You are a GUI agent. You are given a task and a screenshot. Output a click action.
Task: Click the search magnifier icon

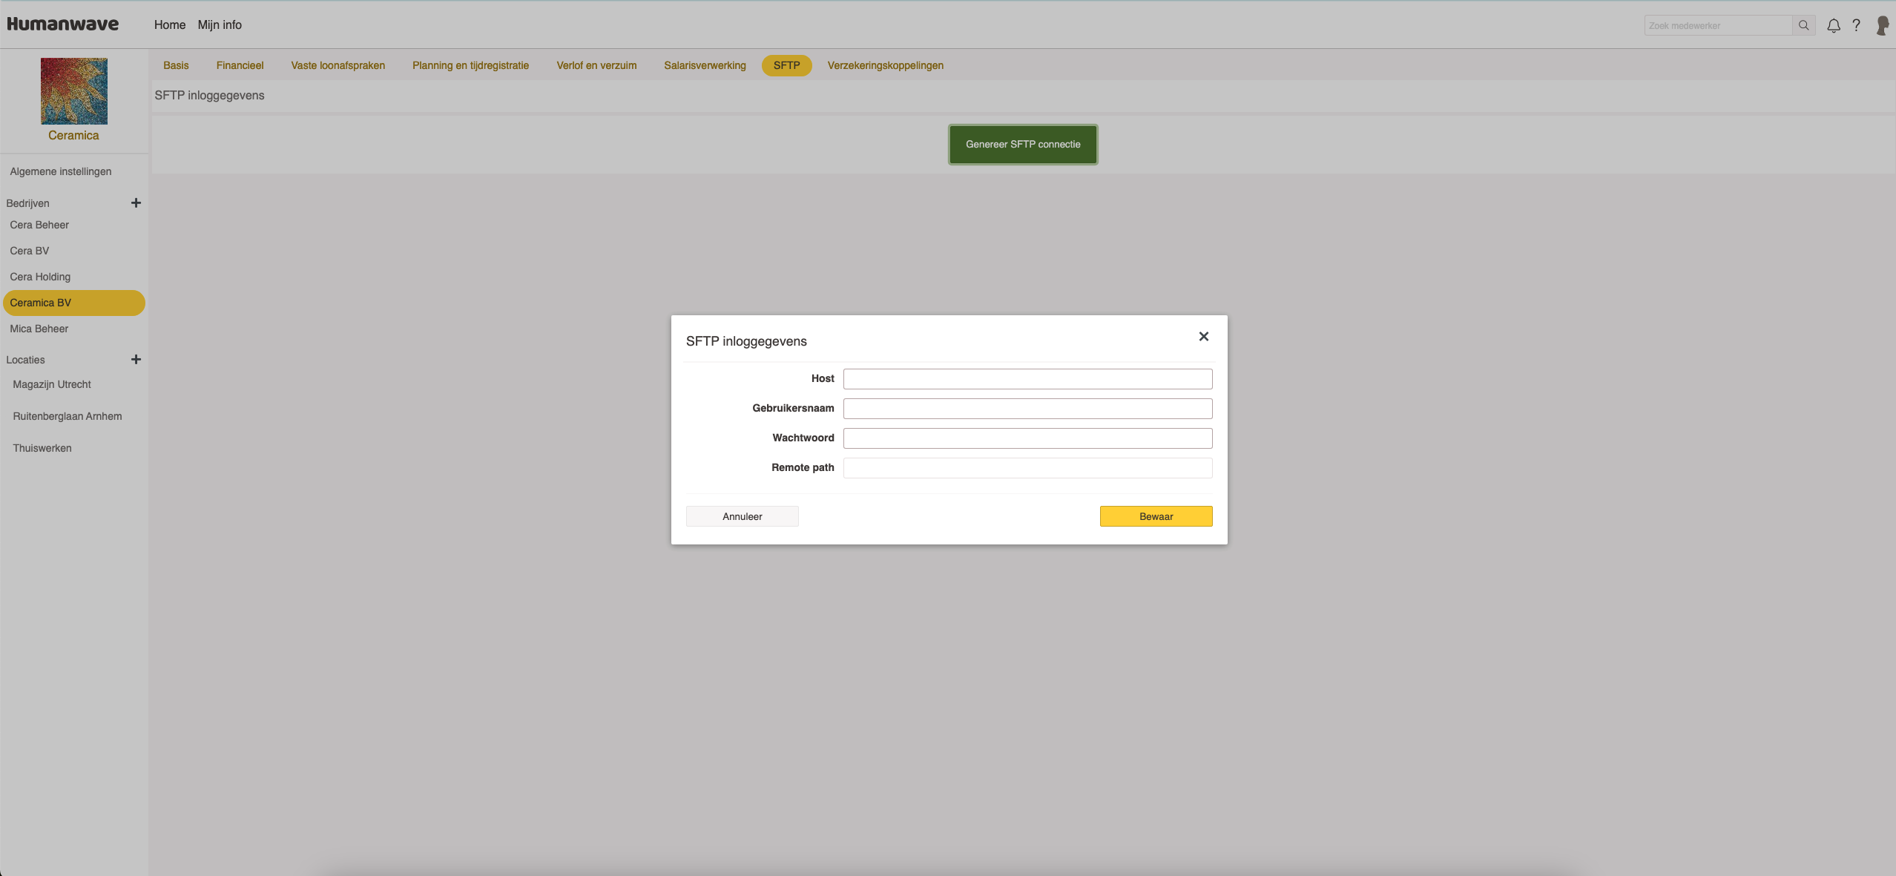[x=1803, y=25]
